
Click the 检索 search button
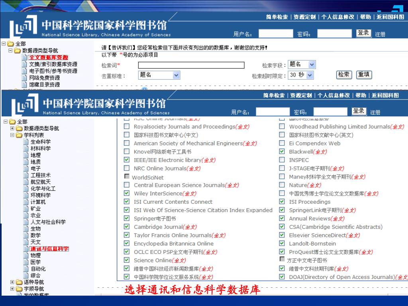click(344, 75)
